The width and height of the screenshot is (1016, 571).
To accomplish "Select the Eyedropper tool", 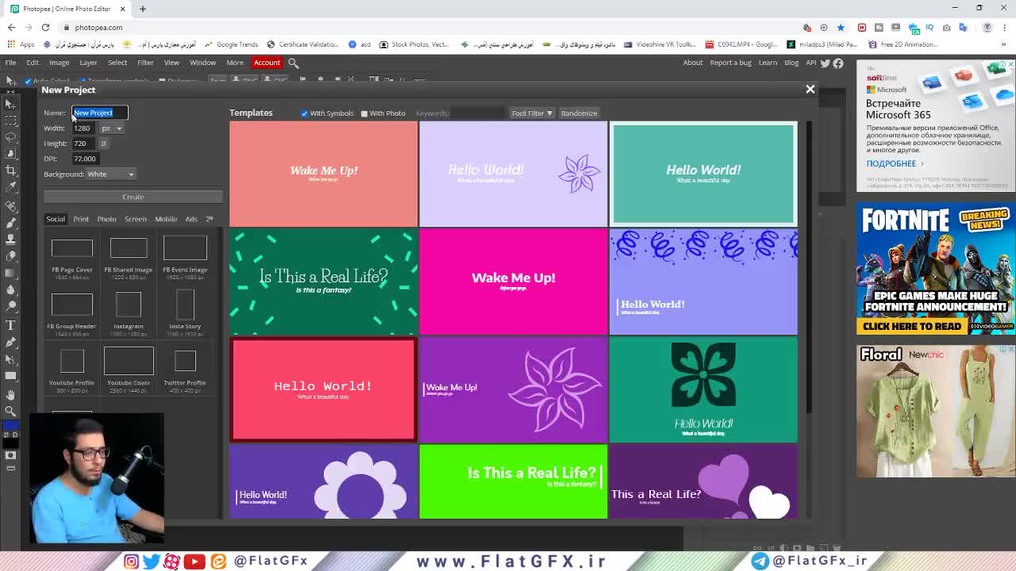I will pyautogui.click(x=10, y=186).
